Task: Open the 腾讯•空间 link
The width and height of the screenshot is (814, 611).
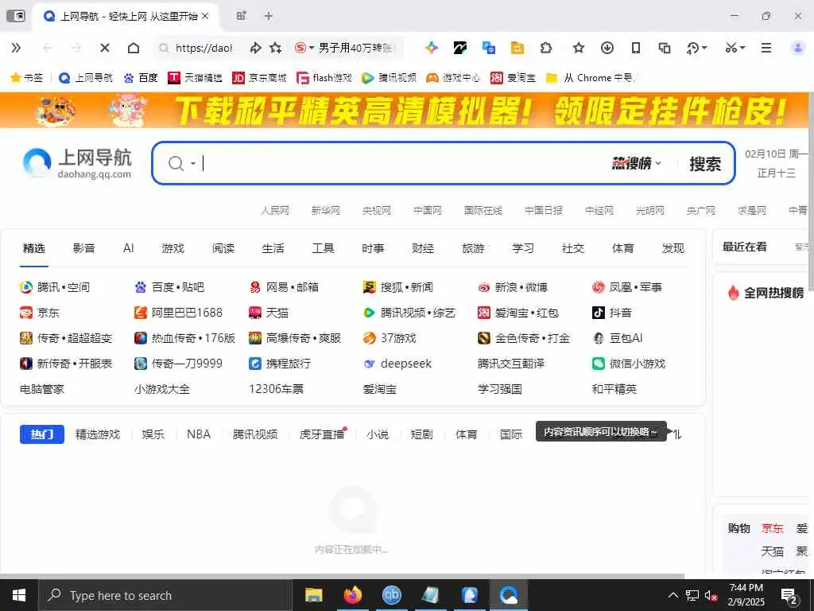Action: tap(55, 287)
